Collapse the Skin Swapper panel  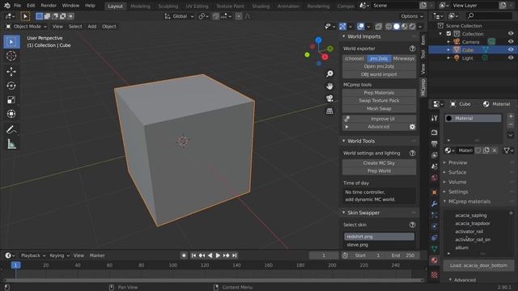coord(343,213)
